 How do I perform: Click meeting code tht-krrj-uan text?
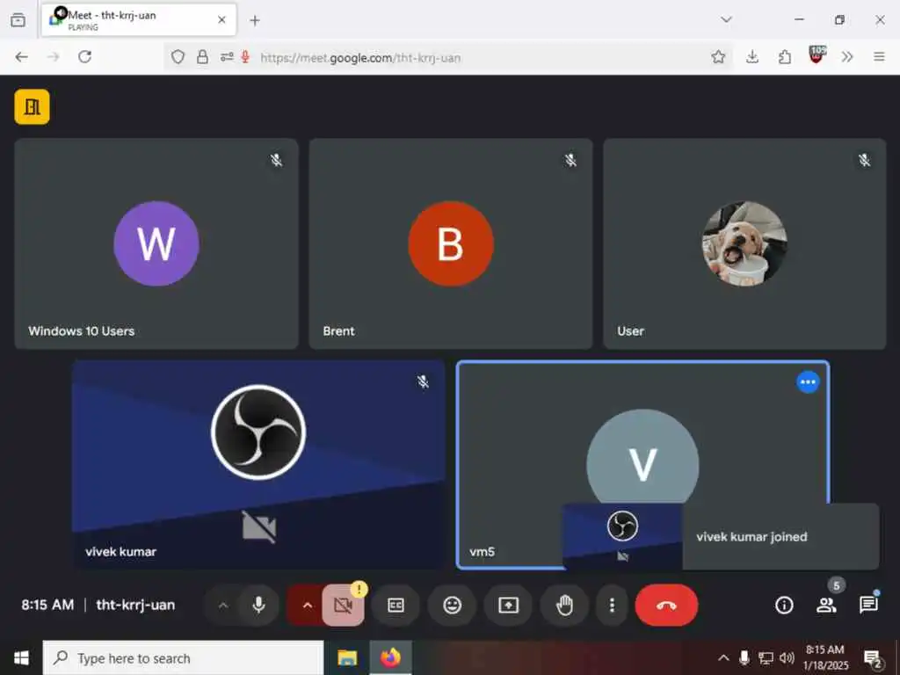tap(135, 605)
